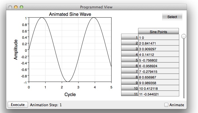Click cell containing 2 0.841471
Viewport: 198px width, 113px height.
pos(159,43)
